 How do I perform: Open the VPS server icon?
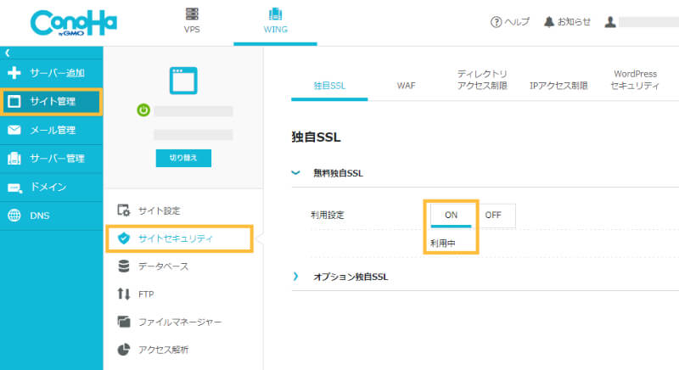click(192, 14)
